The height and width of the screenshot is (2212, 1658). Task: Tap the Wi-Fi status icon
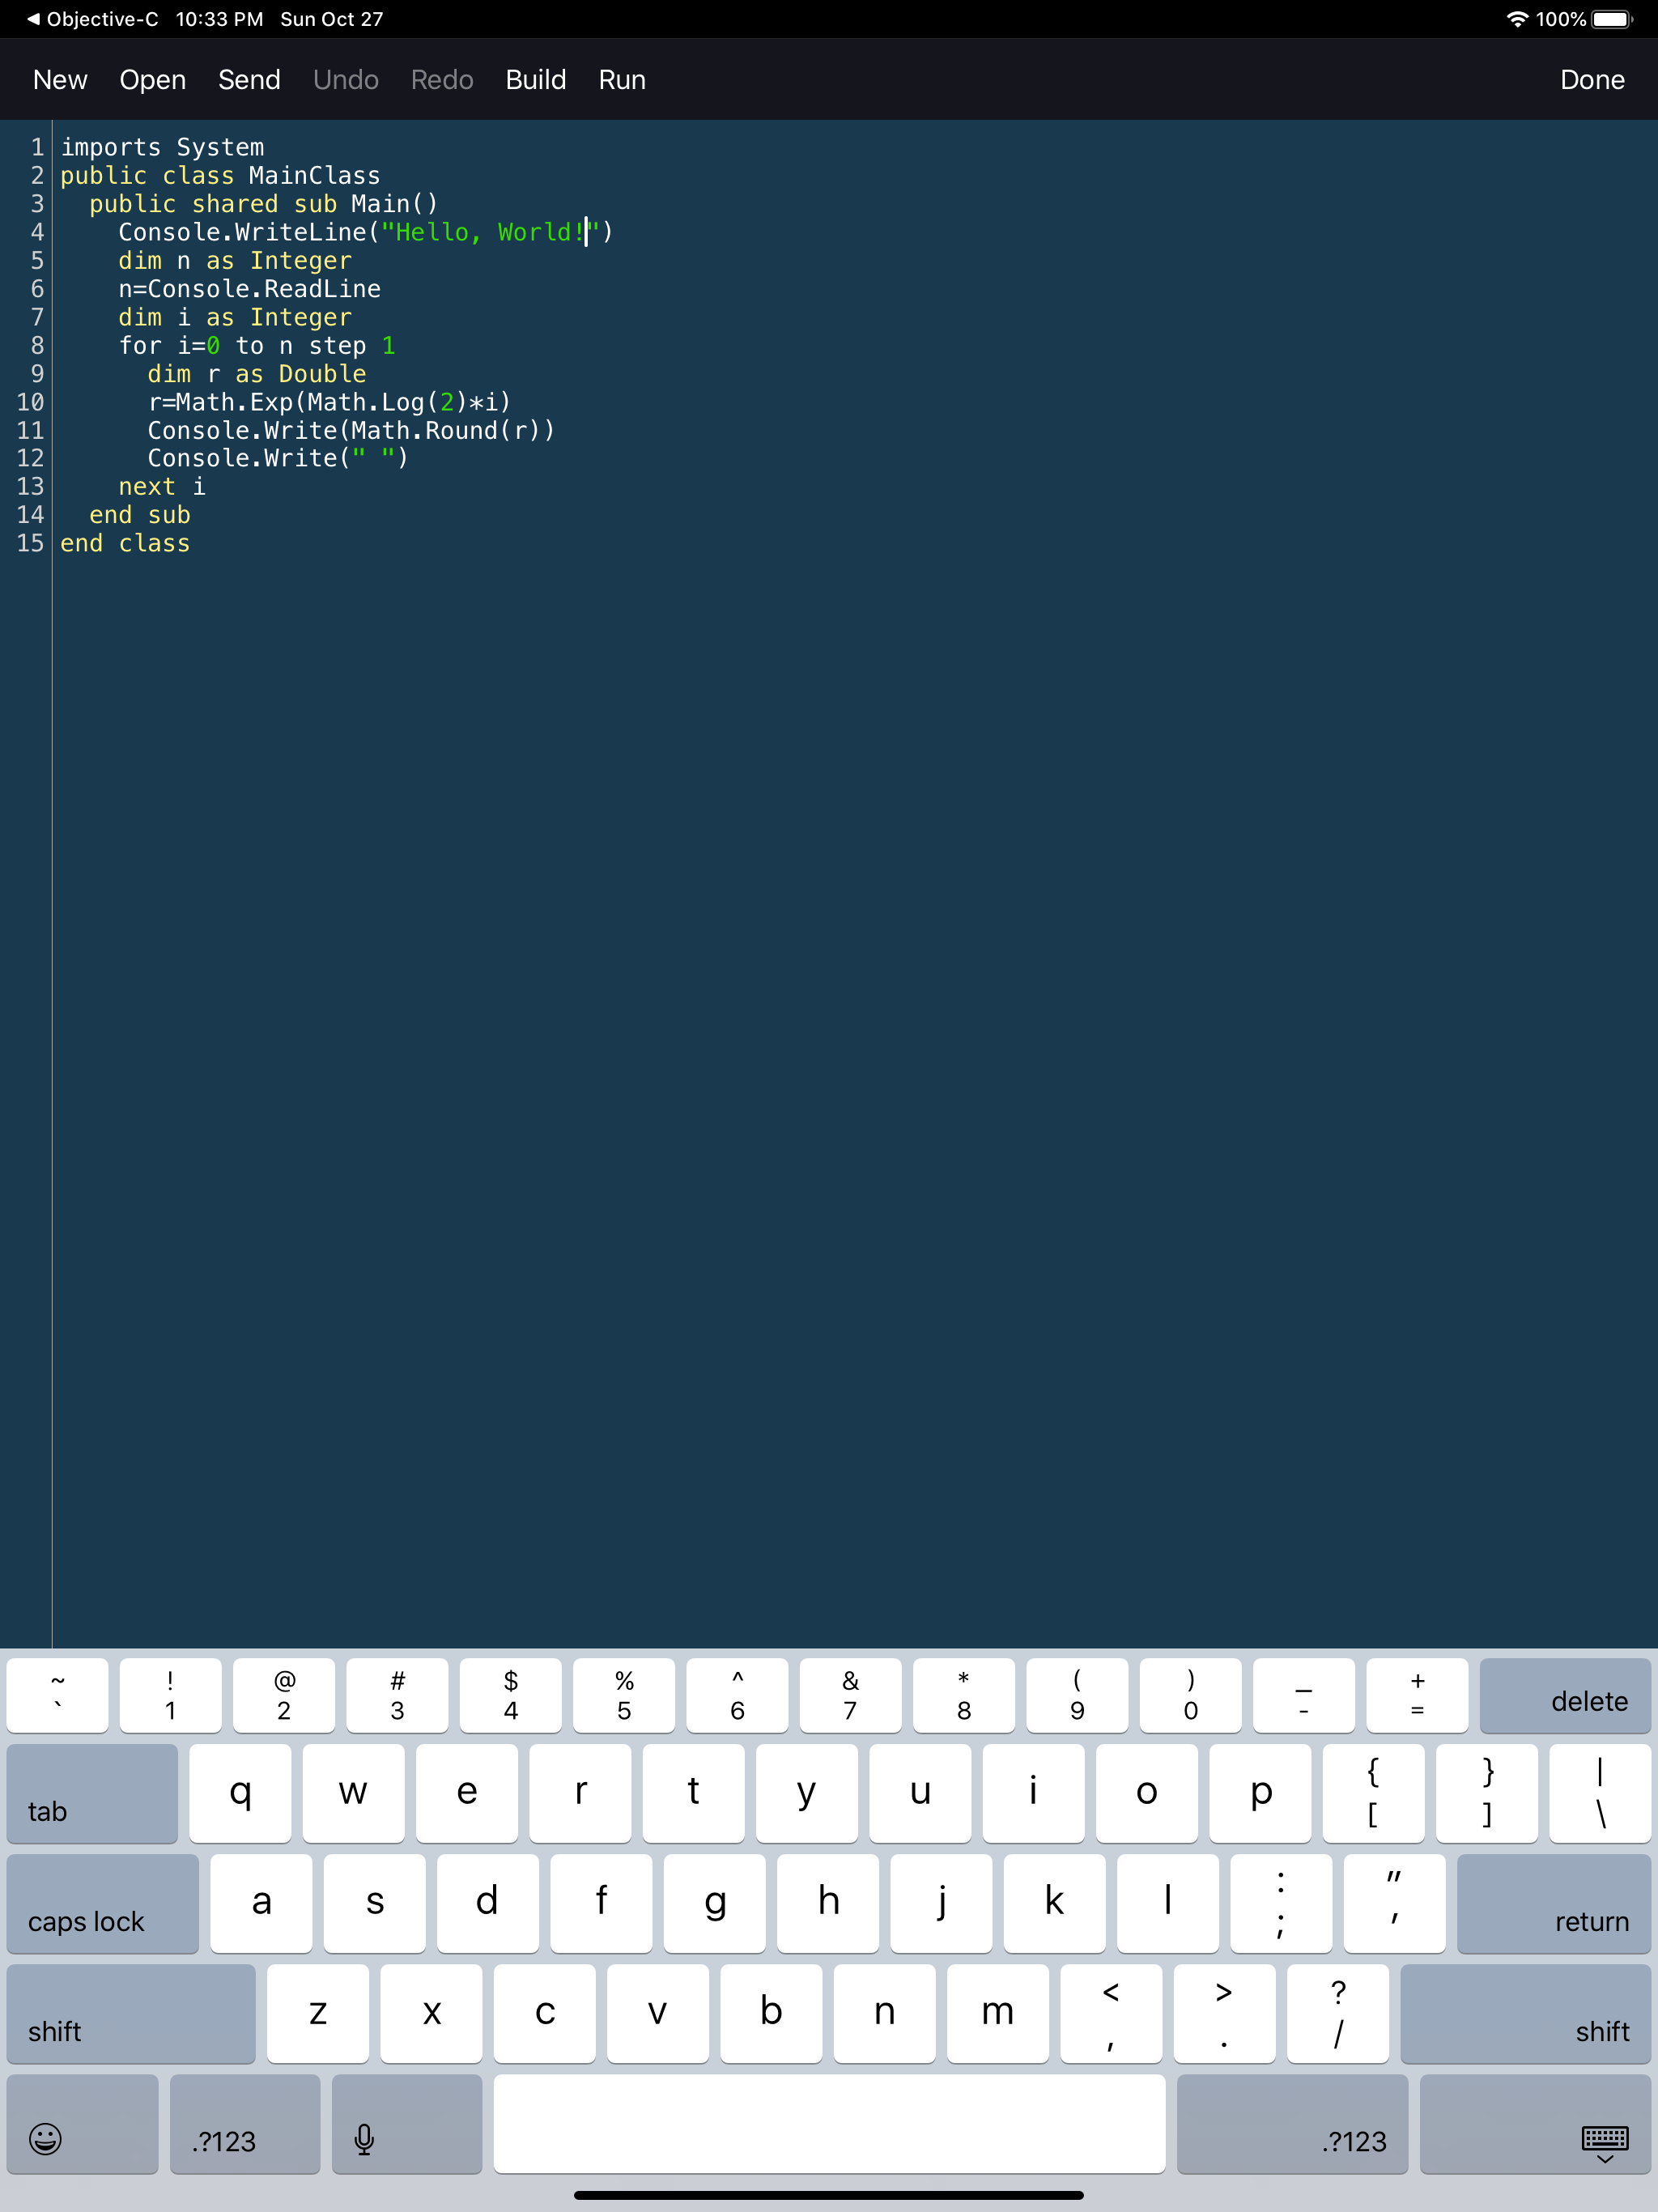pos(1516,18)
